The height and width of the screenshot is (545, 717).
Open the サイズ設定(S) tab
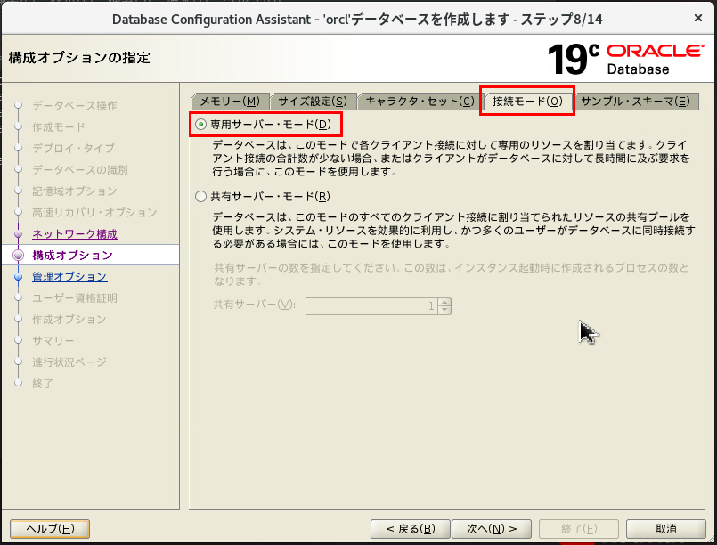313,101
